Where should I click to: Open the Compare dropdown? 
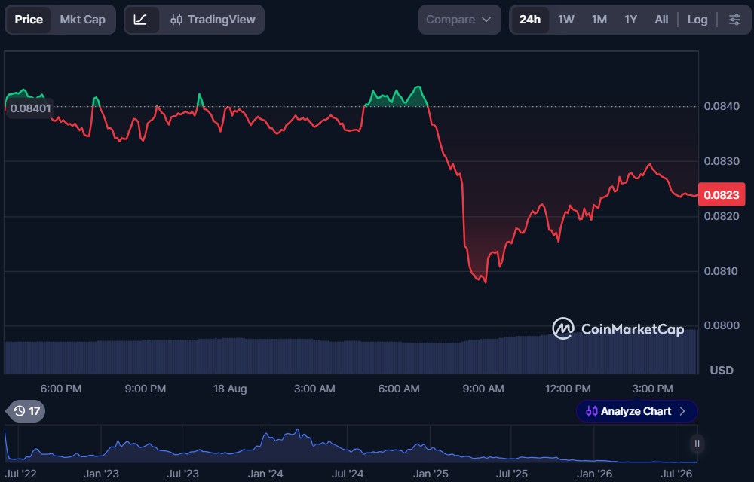click(x=459, y=20)
